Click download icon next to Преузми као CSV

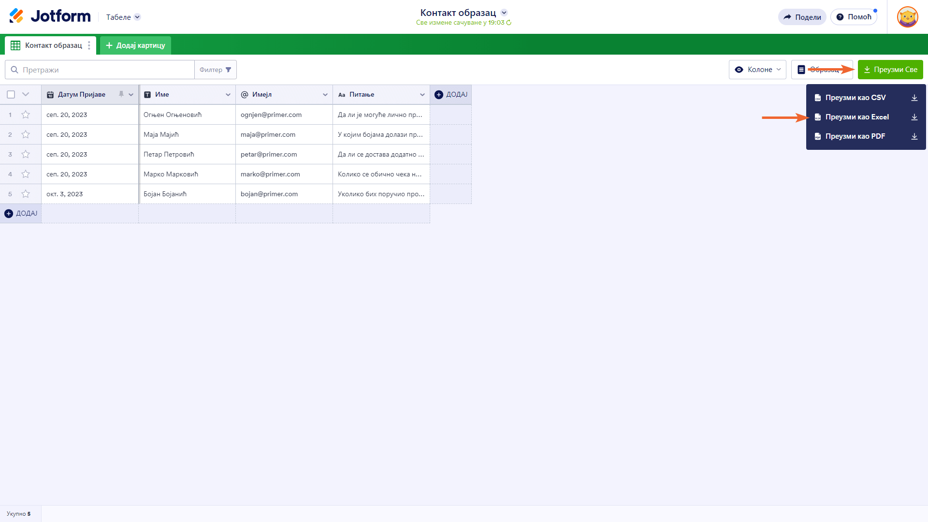pyautogui.click(x=914, y=98)
